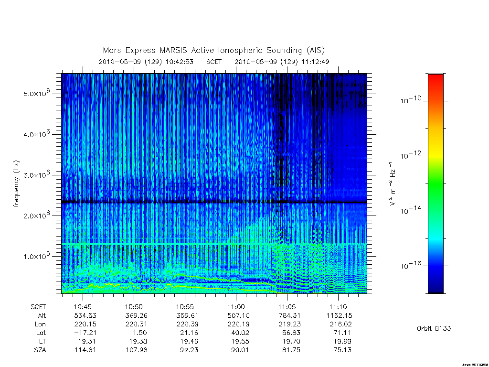This screenshot has height=367, width=489.
Task: Click the 5.0×10^6 frequency tick label
Action: [36, 93]
